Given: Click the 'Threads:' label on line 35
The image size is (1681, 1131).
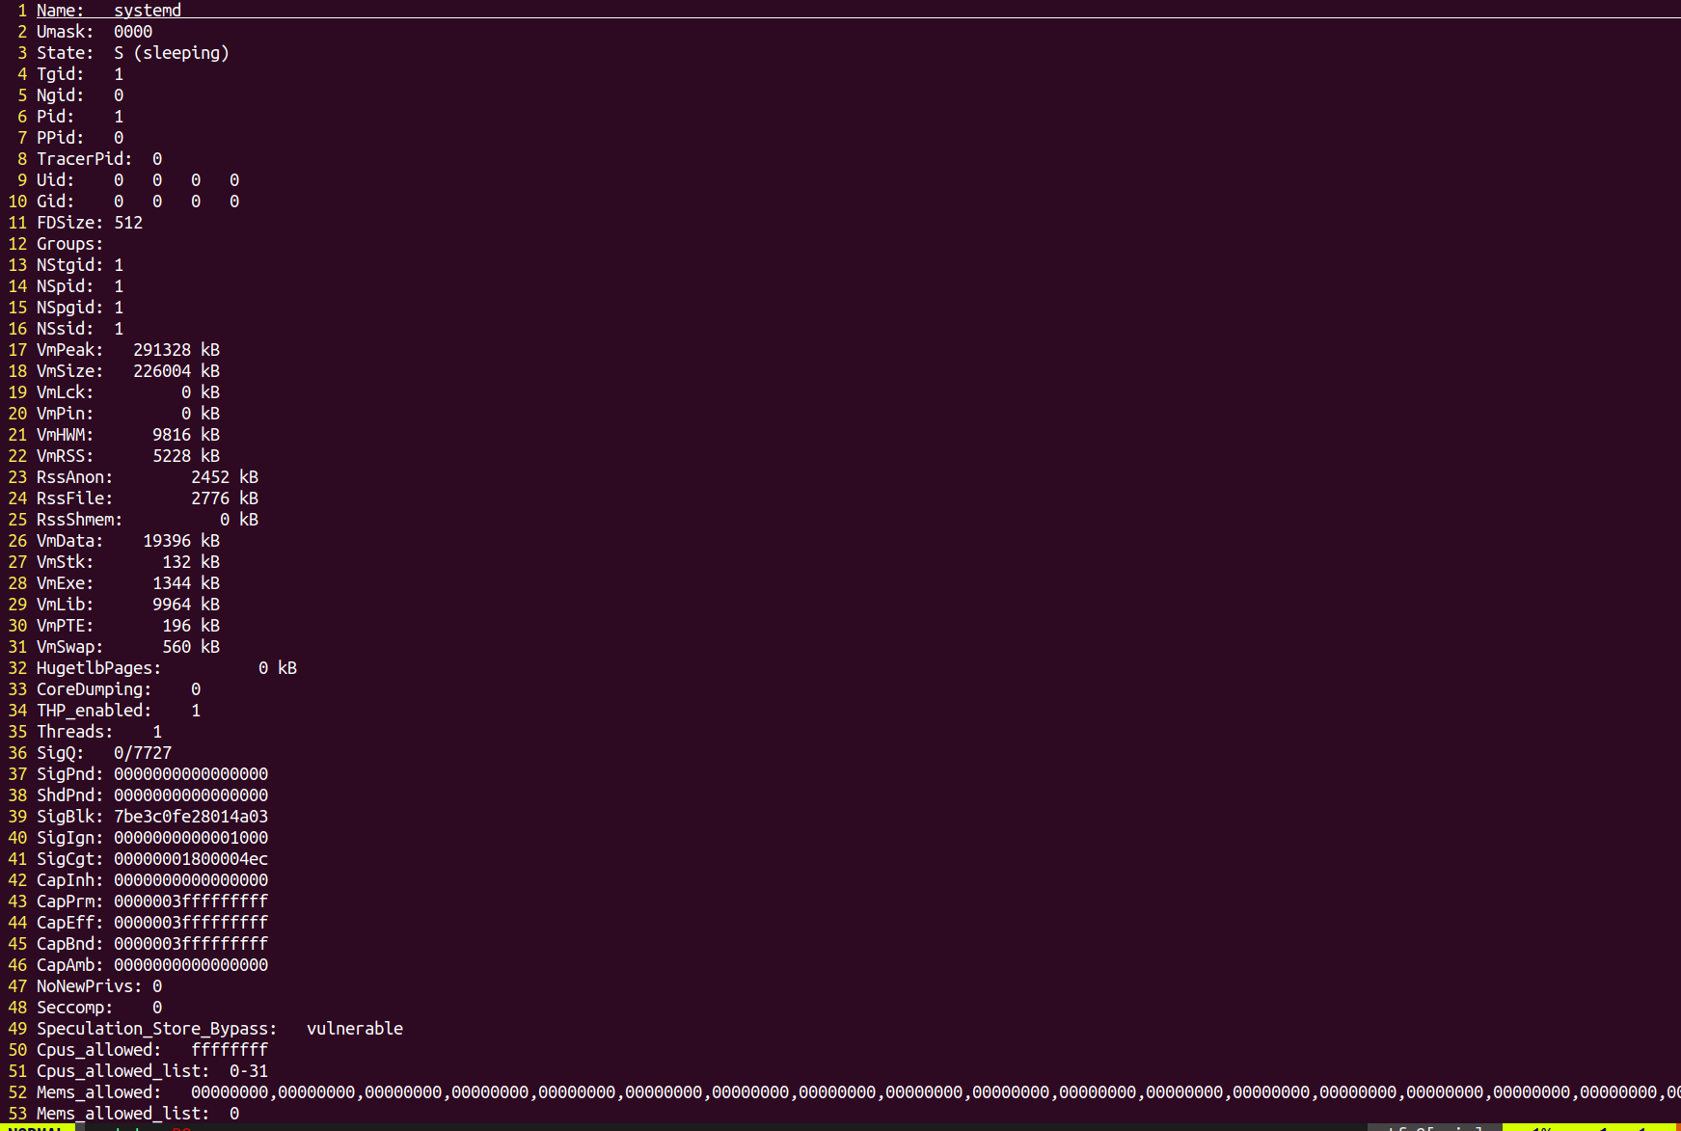Looking at the screenshot, I should click(x=75, y=732).
